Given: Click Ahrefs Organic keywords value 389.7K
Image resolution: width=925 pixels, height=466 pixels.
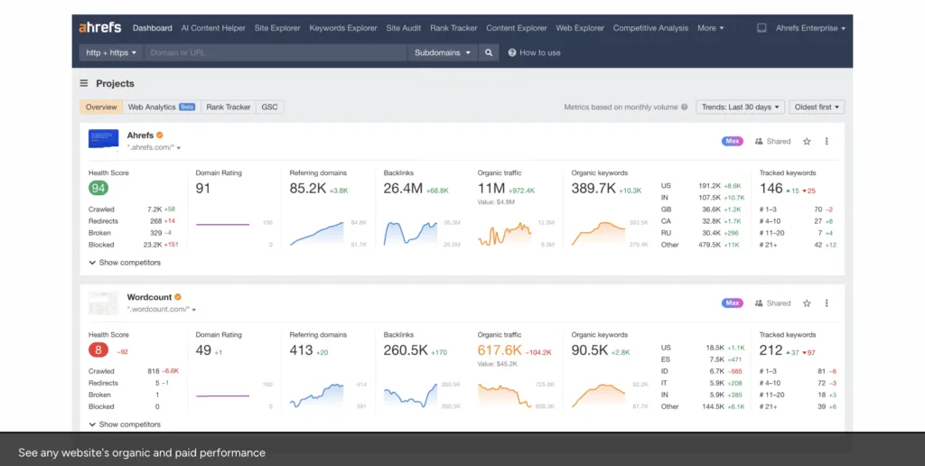Looking at the screenshot, I should (593, 188).
